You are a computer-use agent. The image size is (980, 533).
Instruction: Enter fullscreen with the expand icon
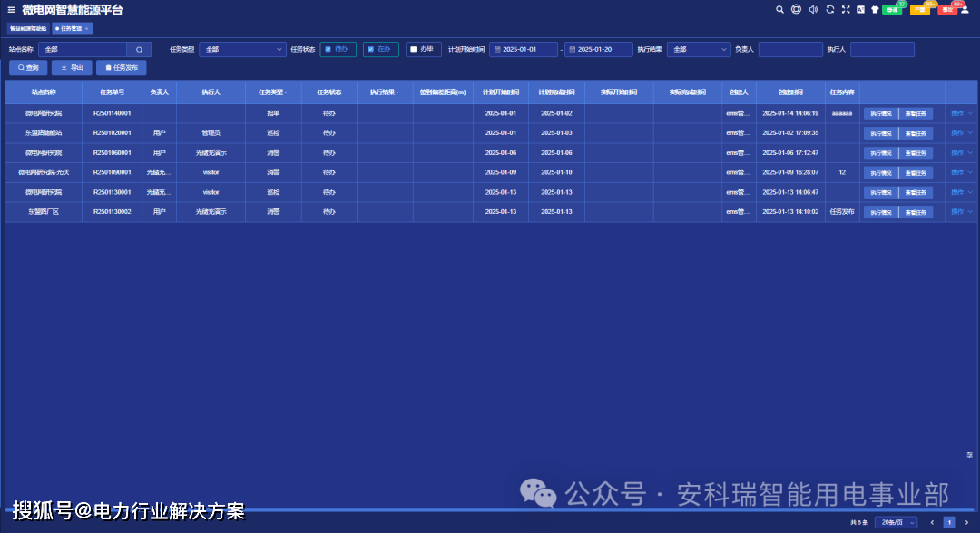pyautogui.click(x=846, y=10)
